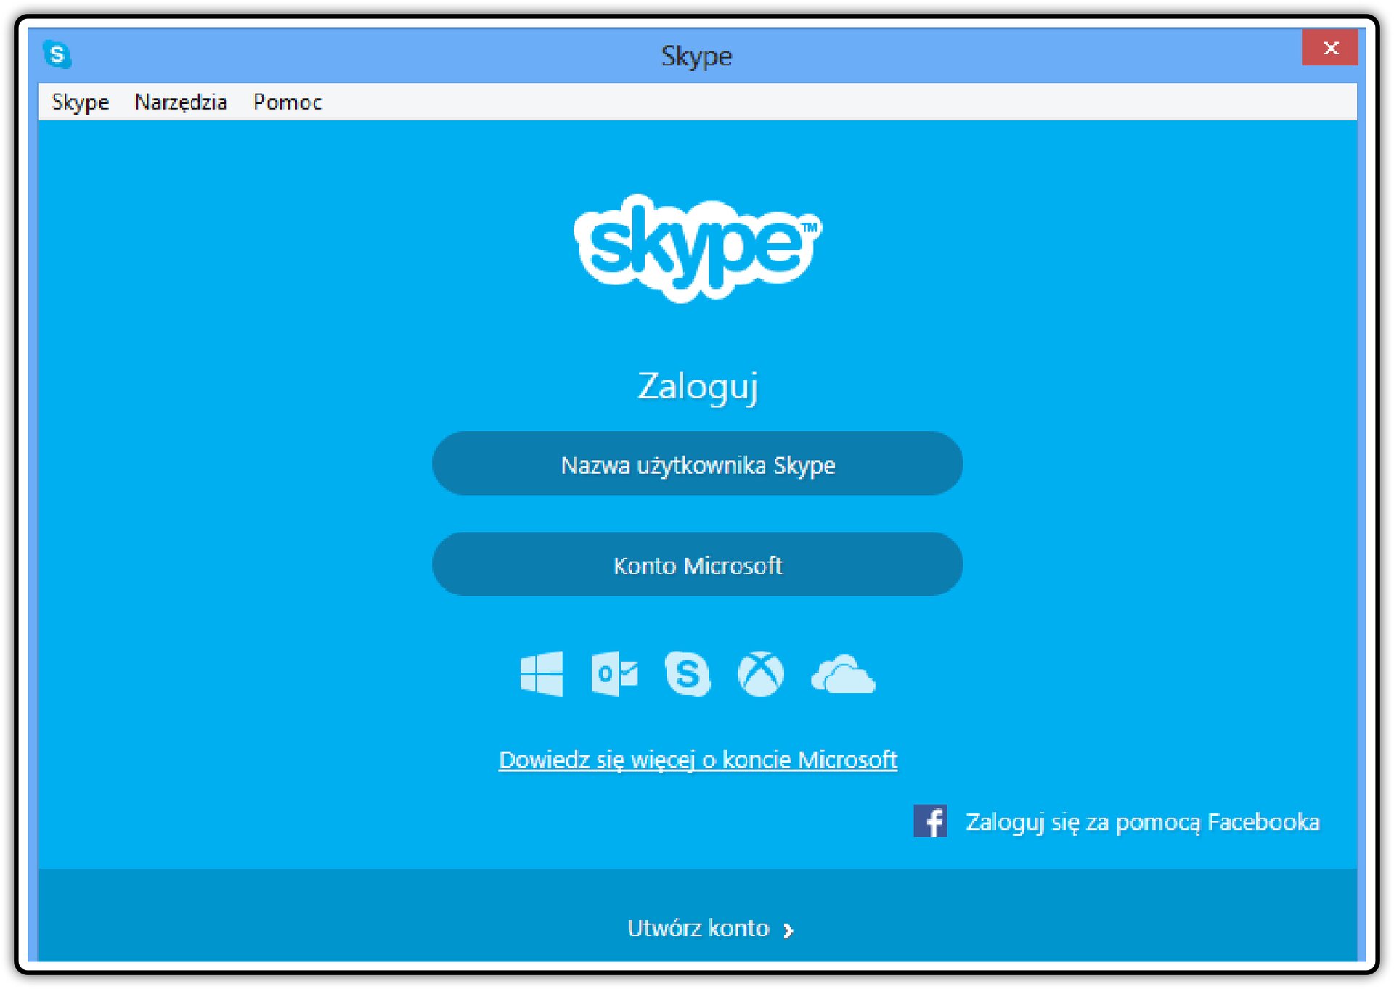1394x989 pixels.
Task: Select Zaloguj się za pomocą Facebooka
Action: click(x=1143, y=822)
